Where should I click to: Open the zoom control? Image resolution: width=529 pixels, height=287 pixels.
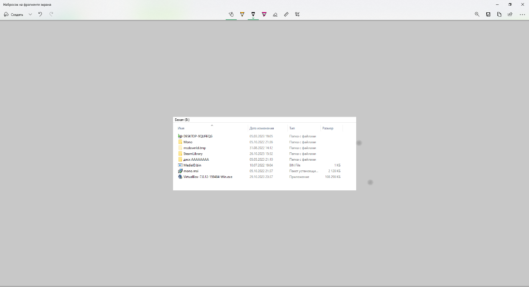click(477, 14)
